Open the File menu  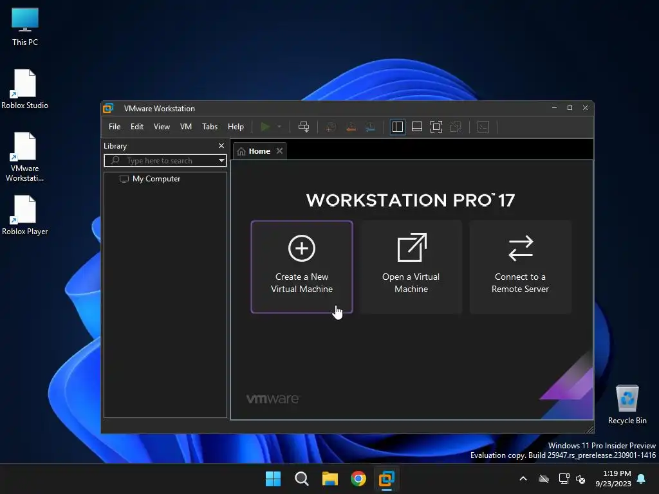tap(115, 127)
